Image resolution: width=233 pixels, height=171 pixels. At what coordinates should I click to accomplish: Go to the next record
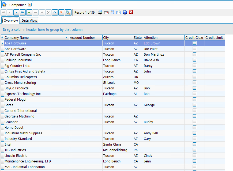coord(16,13)
